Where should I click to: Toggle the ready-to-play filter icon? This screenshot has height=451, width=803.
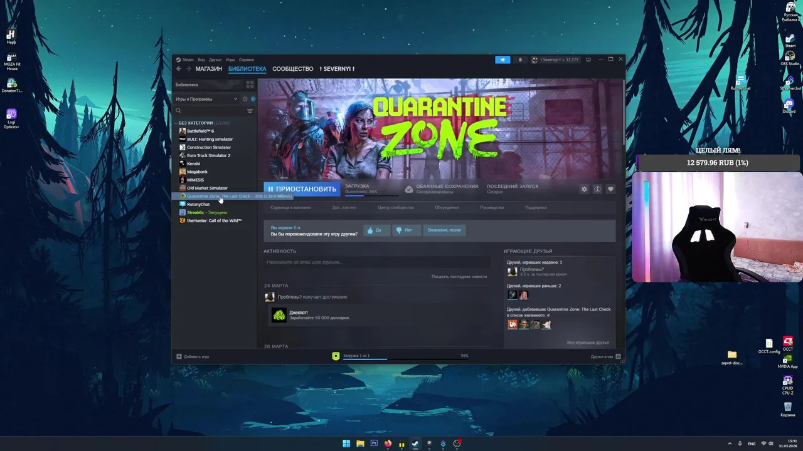click(253, 99)
